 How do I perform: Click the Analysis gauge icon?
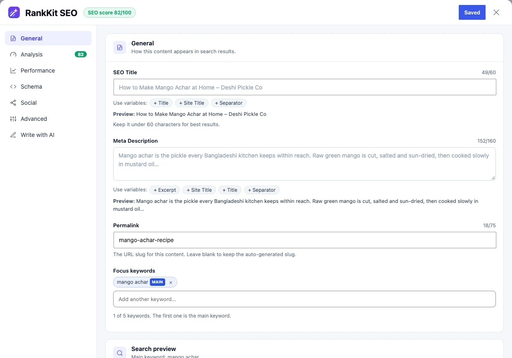(x=13, y=54)
